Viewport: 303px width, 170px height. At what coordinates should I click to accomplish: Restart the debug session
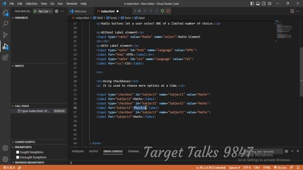tap(162, 11)
